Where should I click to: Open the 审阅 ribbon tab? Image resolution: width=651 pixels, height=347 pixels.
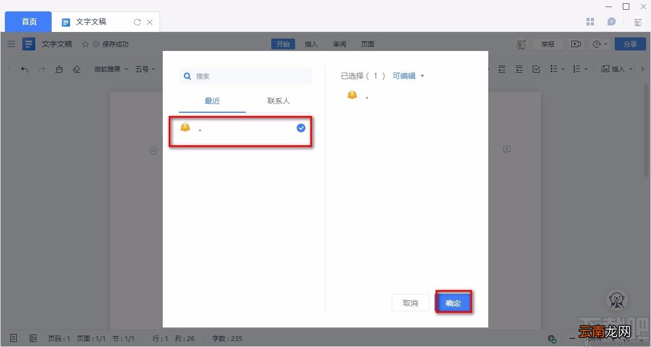click(340, 44)
